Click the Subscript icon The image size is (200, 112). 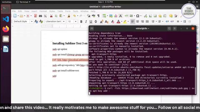107,21
